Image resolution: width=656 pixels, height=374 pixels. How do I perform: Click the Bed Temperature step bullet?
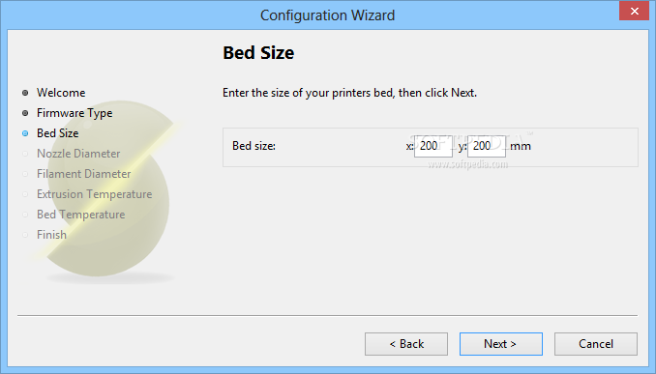[x=25, y=215]
